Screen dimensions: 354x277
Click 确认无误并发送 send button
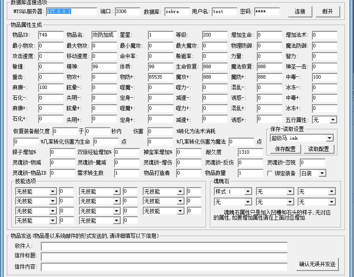point(318,264)
